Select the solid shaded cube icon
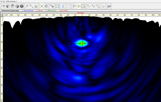 [17, 6]
